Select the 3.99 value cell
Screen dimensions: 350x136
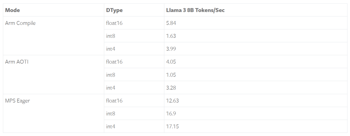pos(171,49)
